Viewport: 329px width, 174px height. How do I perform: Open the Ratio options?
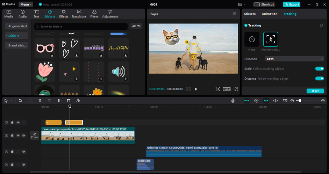(227, 89)
